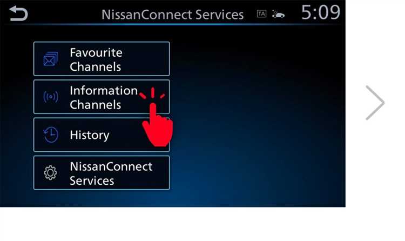
Task: Select the Favourite Channels text label
Action: tap(96, 60)
